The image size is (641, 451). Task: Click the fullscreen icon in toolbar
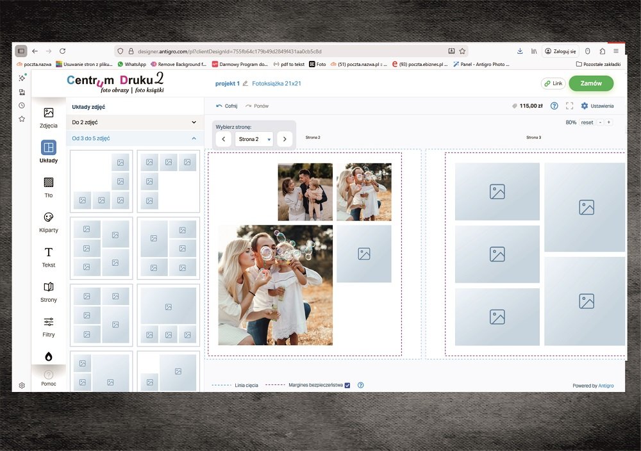tap(569, 106)
